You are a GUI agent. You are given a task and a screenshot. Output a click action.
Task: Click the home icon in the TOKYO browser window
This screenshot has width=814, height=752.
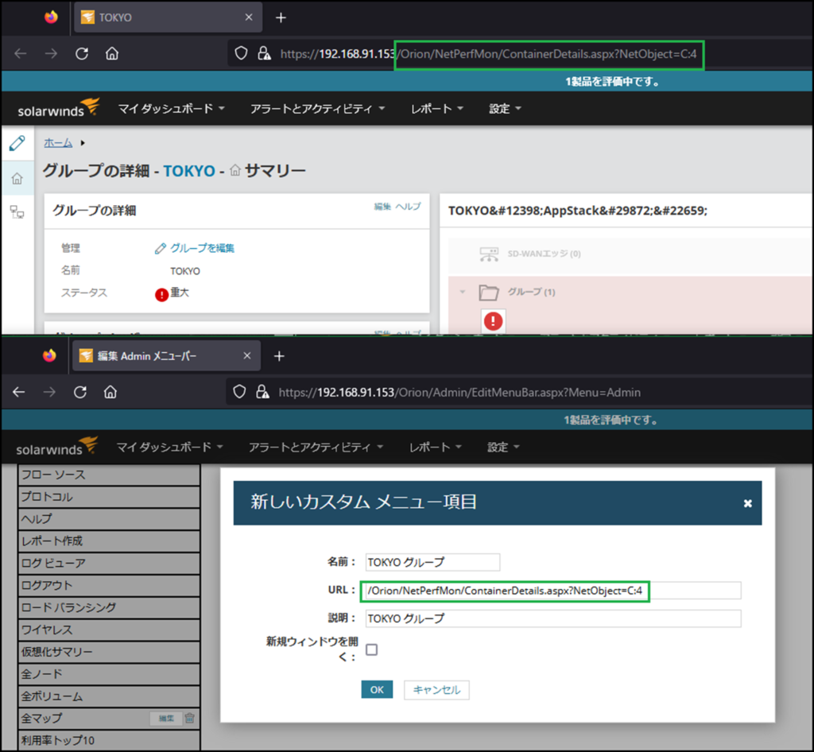112,53
